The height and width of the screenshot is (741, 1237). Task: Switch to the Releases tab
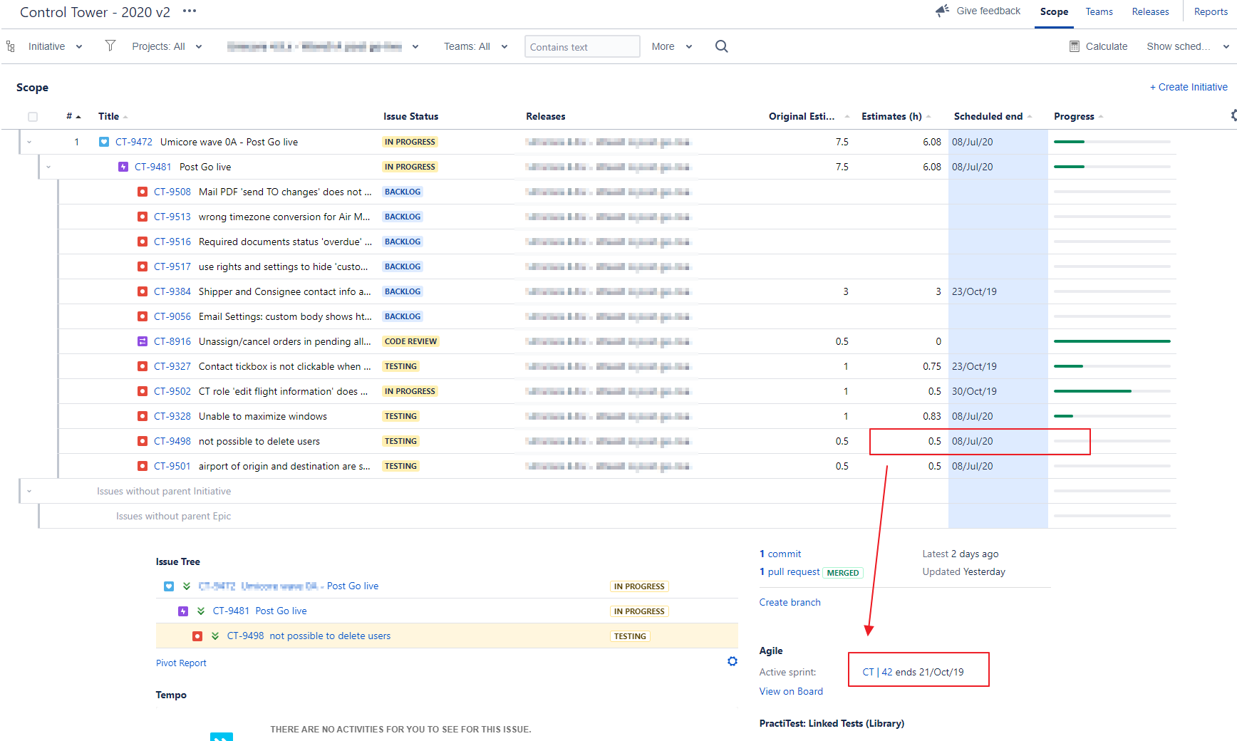(1150, 11)
